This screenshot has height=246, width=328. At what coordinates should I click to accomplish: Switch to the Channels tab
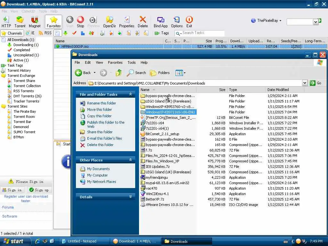coord(12,33)
